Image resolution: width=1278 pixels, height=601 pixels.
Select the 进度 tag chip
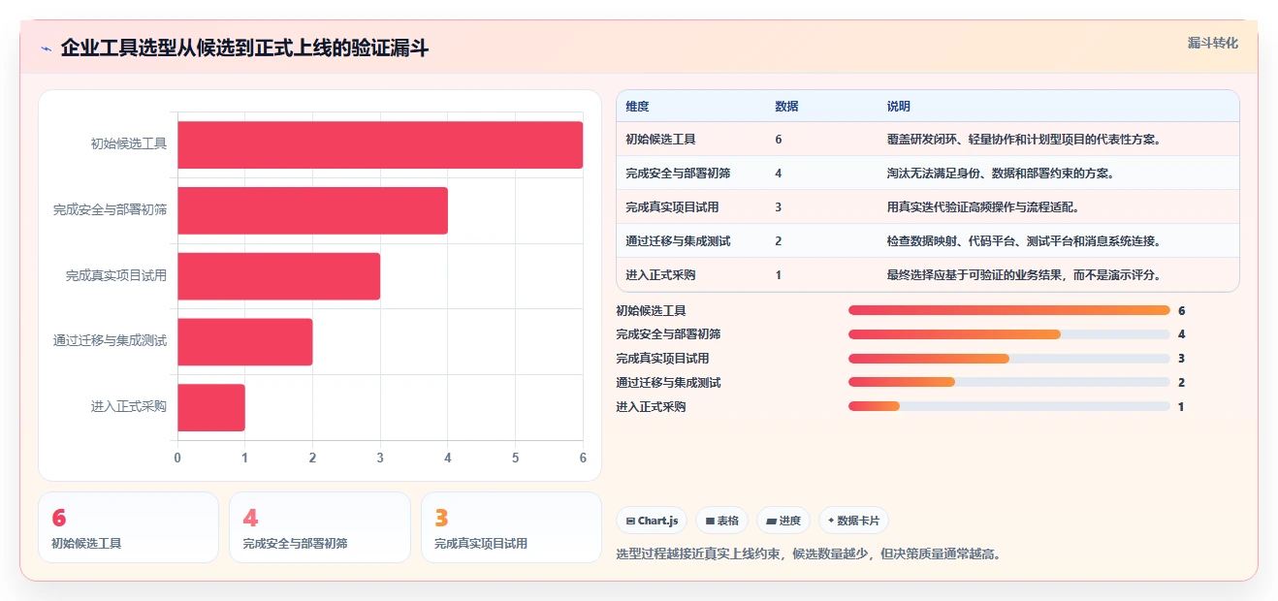pos(783,521)
